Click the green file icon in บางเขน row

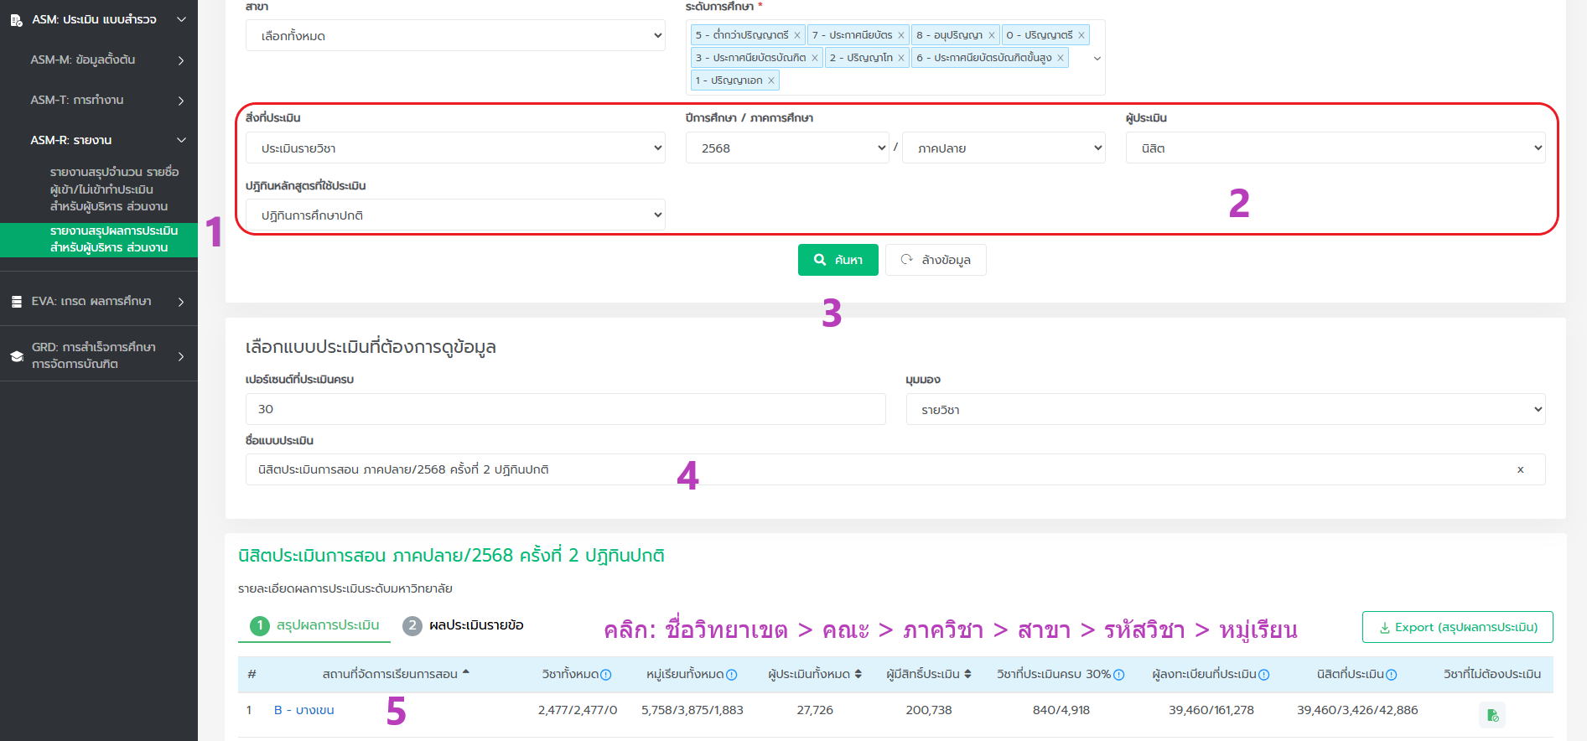pyautogui.click(x=1492, y=715)
